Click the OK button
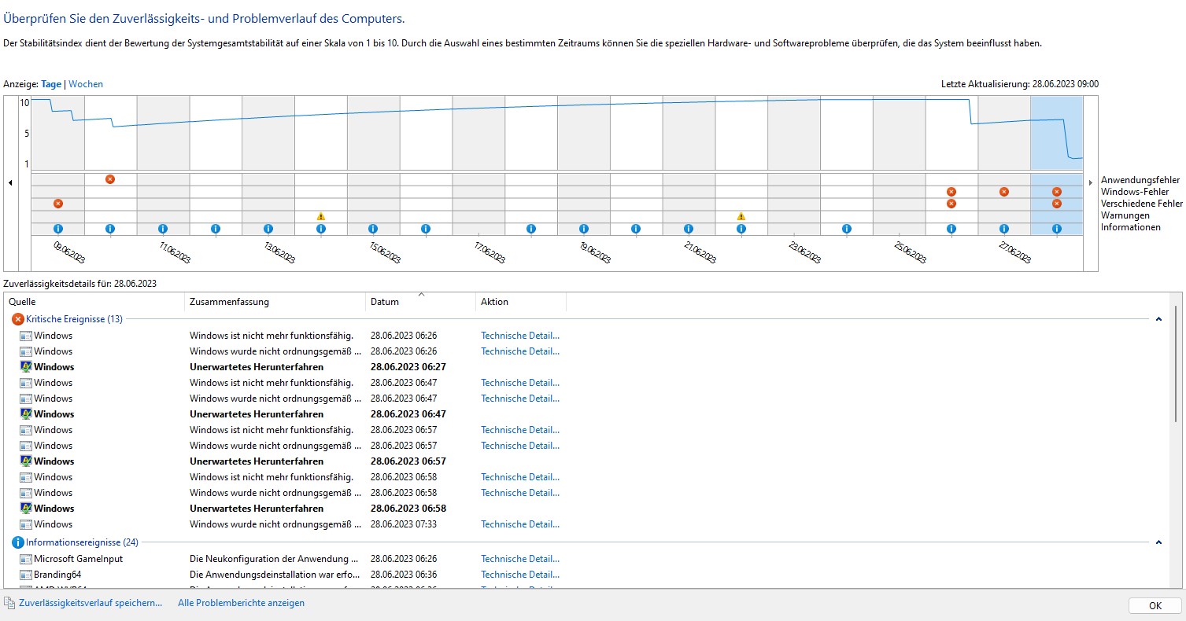The image size is (1186, 621). [x=1155, y=605]
